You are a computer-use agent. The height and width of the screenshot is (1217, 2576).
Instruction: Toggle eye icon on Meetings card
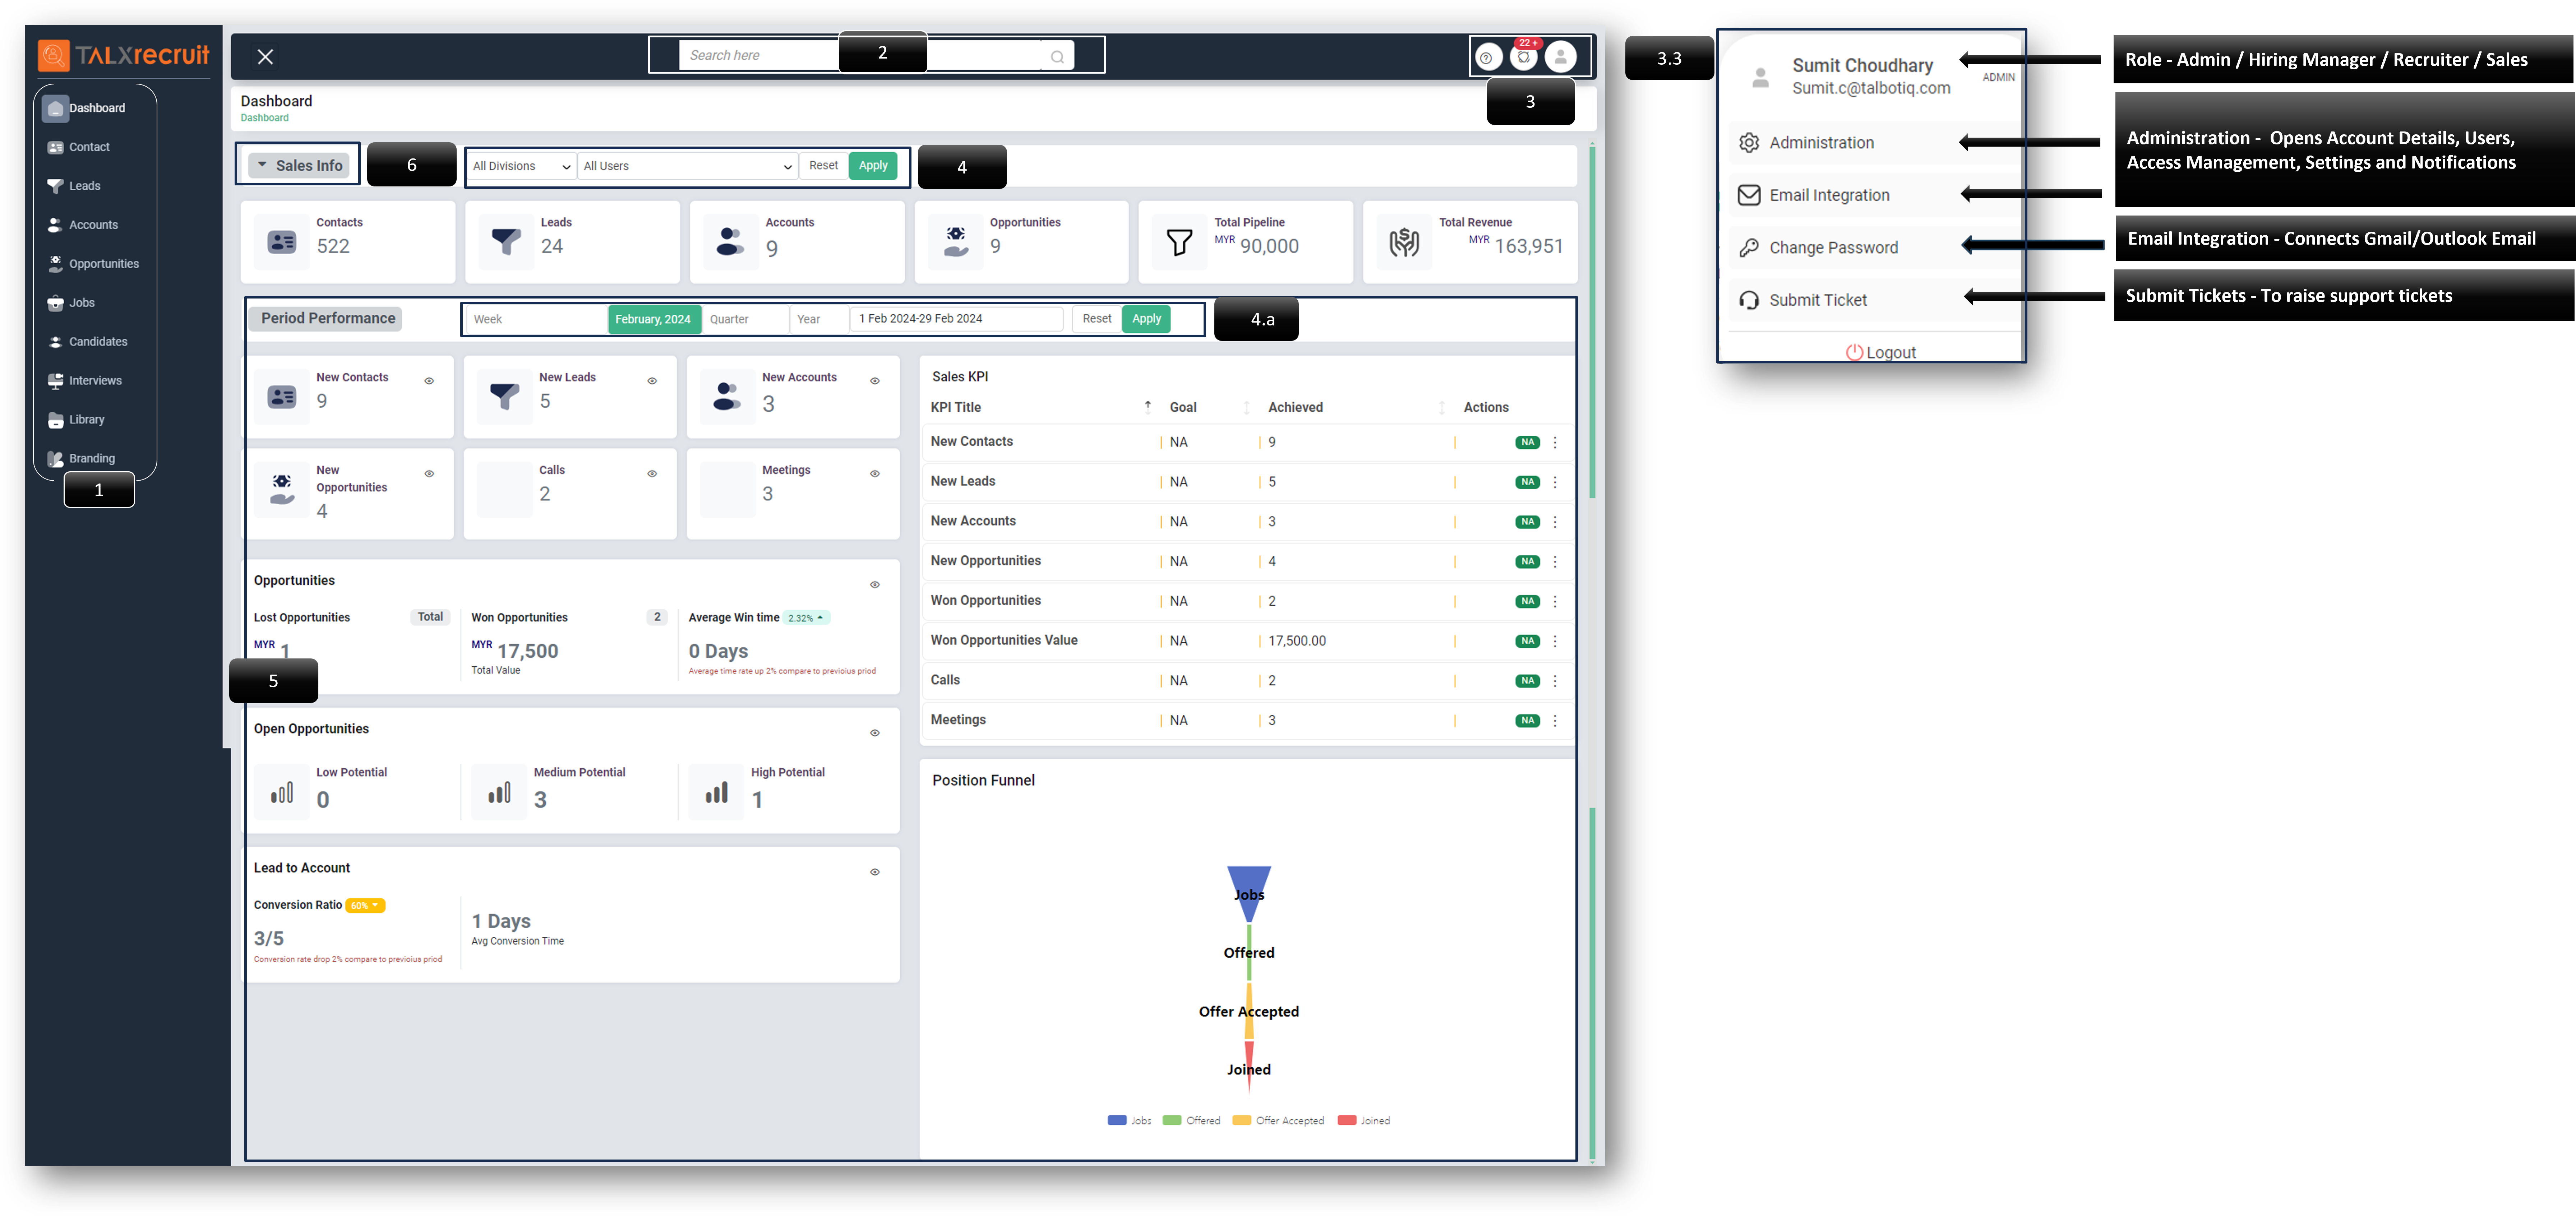click(875, 474)
